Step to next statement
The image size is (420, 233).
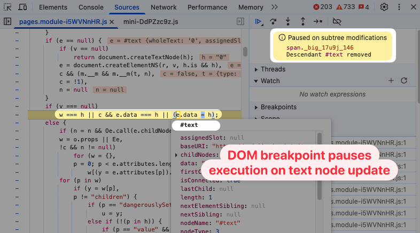(x=318, y=21)
